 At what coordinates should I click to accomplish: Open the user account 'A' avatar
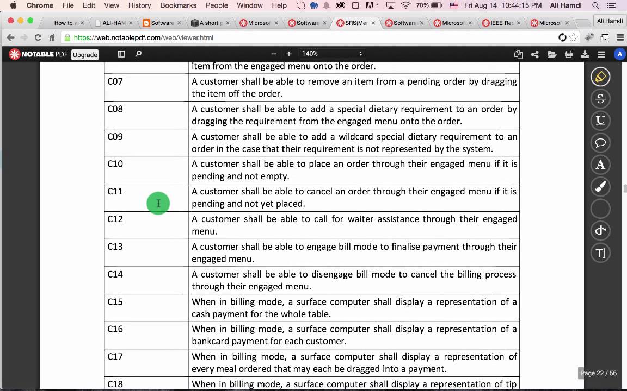tap(619, 54)
